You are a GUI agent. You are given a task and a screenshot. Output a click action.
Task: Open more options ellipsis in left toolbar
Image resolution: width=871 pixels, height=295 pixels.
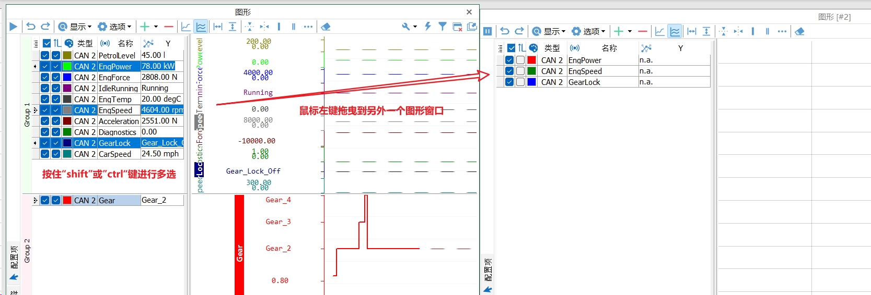(308, 27)
